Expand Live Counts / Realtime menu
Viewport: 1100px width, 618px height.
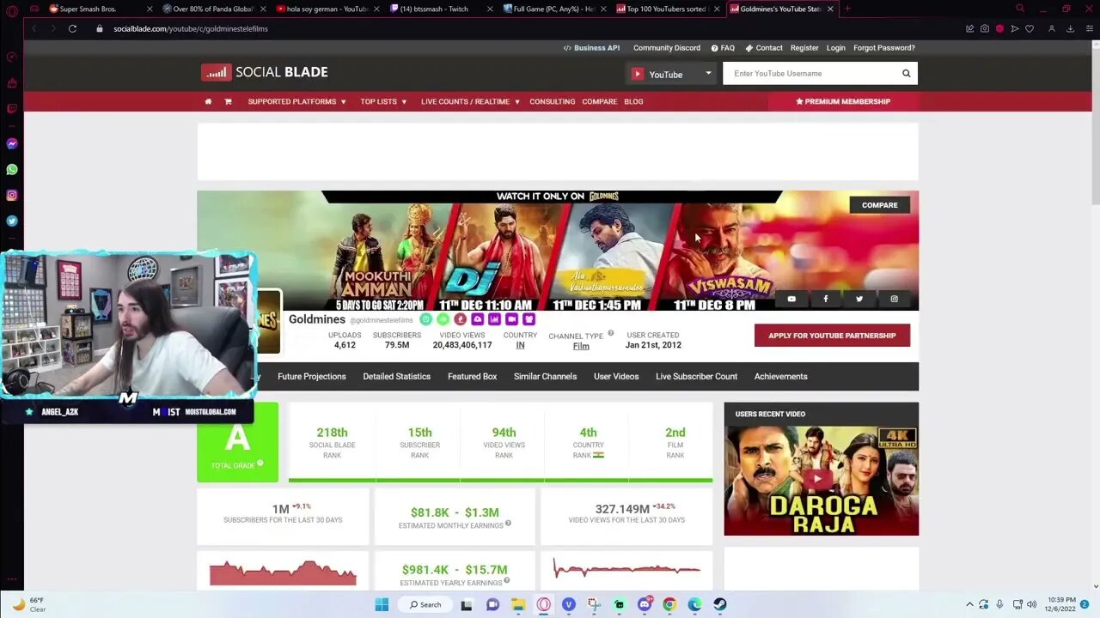coord(470,101)
